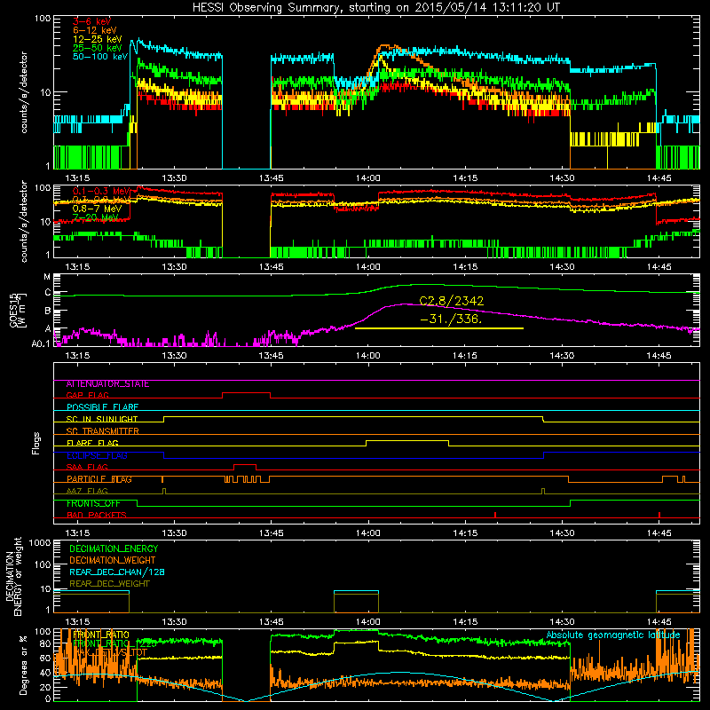This screenshot has height=710, width=710.
Task: Click the 14:30 tick label under the decimation panel
Action: point(562,622)
